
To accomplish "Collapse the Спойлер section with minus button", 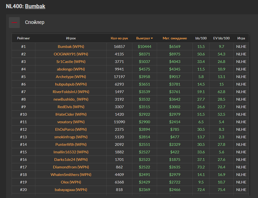I will click(14, 22).
